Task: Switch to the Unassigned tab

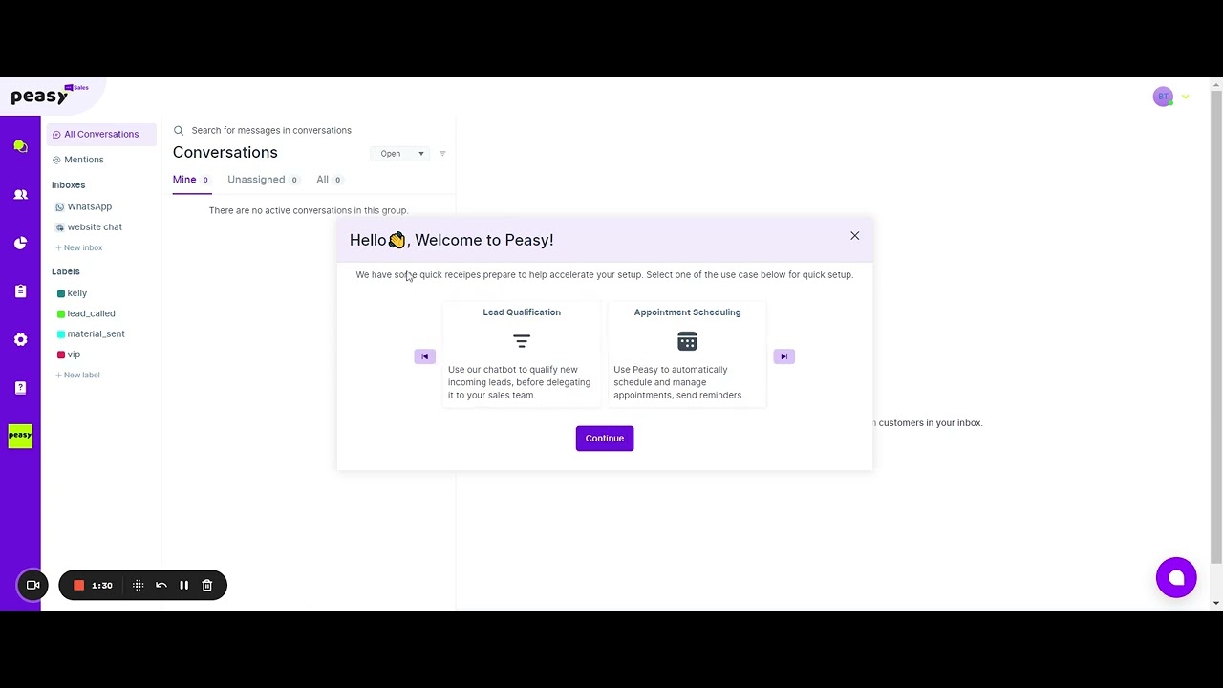Action: tap(264, 180)
